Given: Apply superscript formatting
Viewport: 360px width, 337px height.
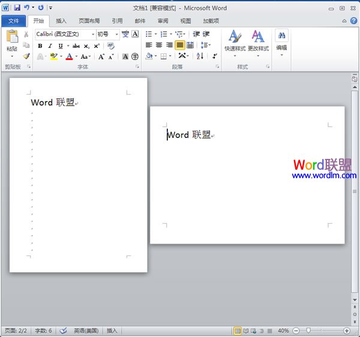Looking at the screenshot, I should (x=97, y=46).
